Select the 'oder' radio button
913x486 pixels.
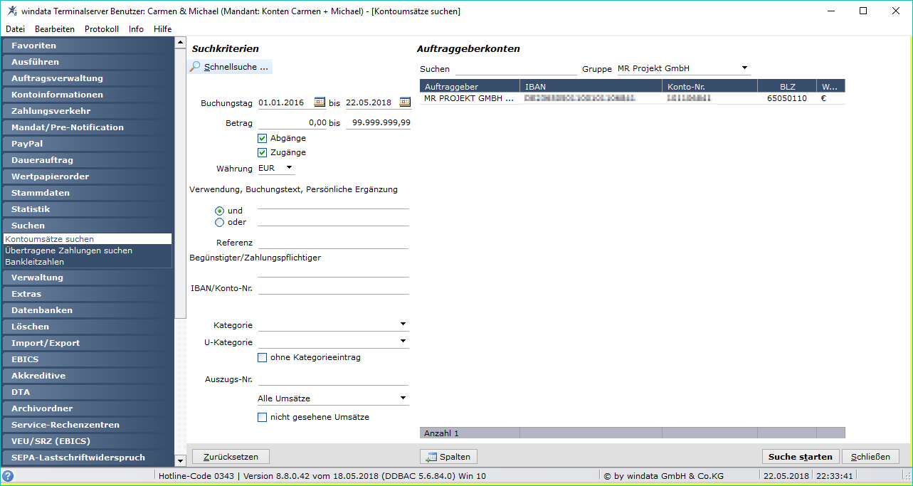click(x=219, y=222)
